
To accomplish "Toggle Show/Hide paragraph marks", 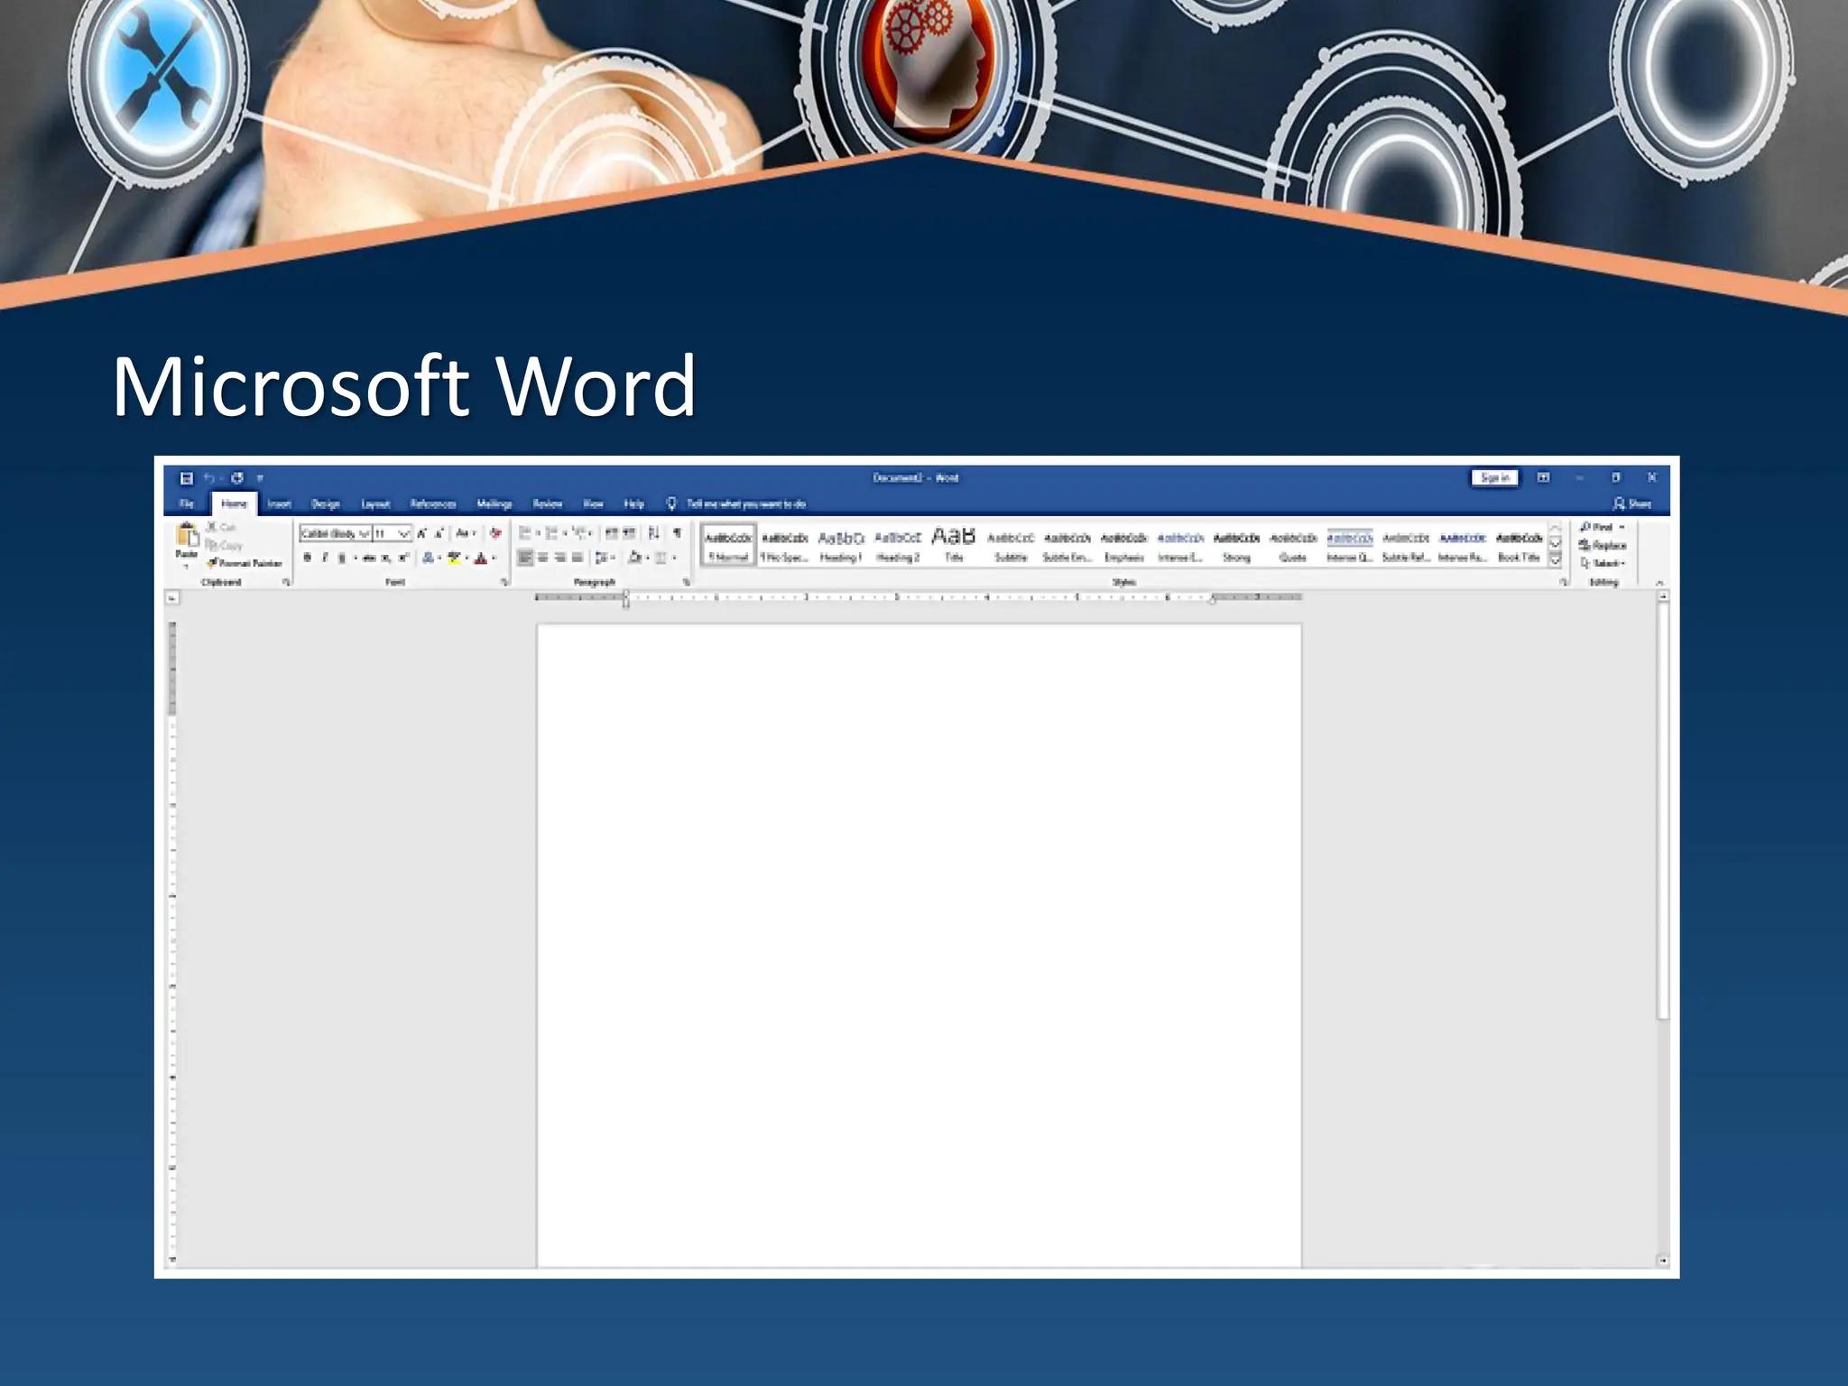I will coord(677,533).
